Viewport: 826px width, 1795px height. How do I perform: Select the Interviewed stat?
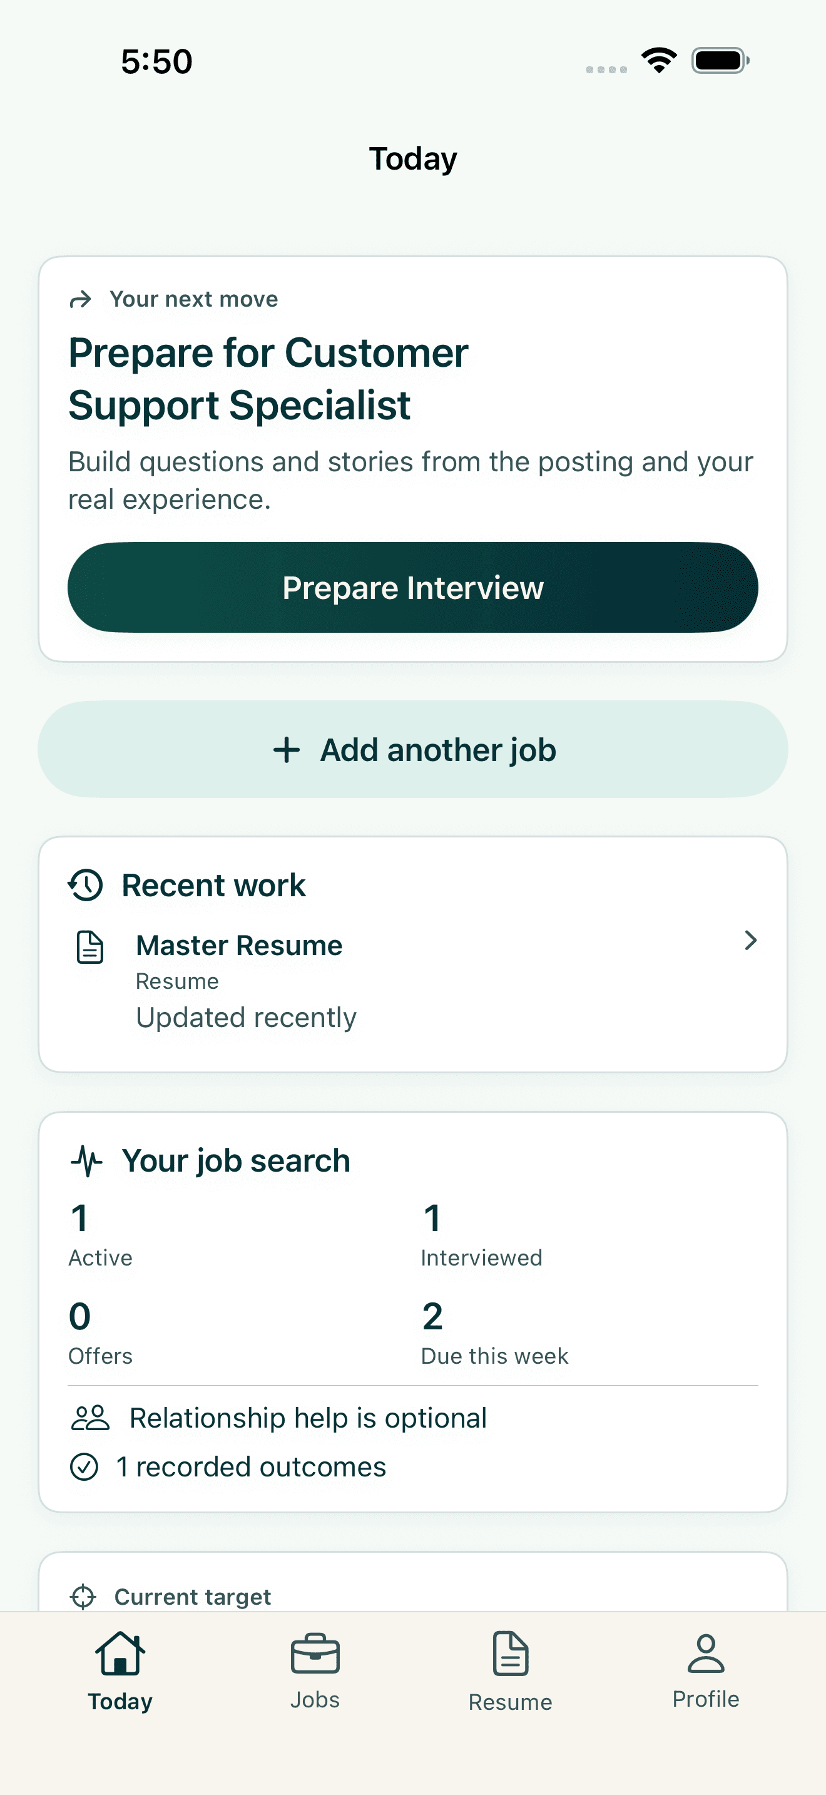(481, 1234)
